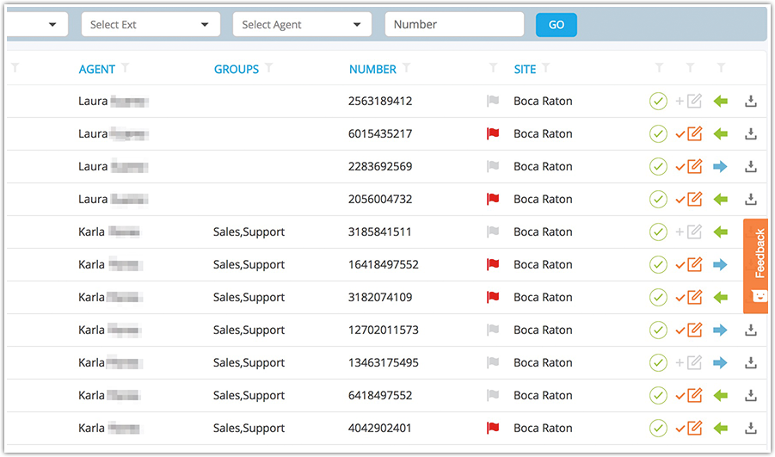Click into the Number search field

(453, 25)
